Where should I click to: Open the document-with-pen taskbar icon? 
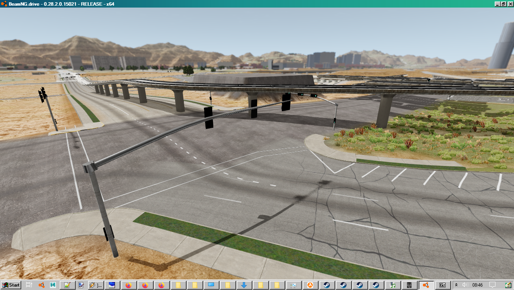point(81,285)
